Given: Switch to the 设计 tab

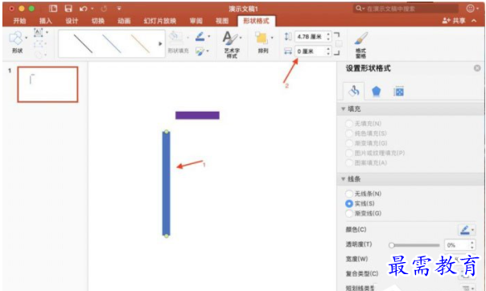Looking at the screenshot, I should 72,21.
